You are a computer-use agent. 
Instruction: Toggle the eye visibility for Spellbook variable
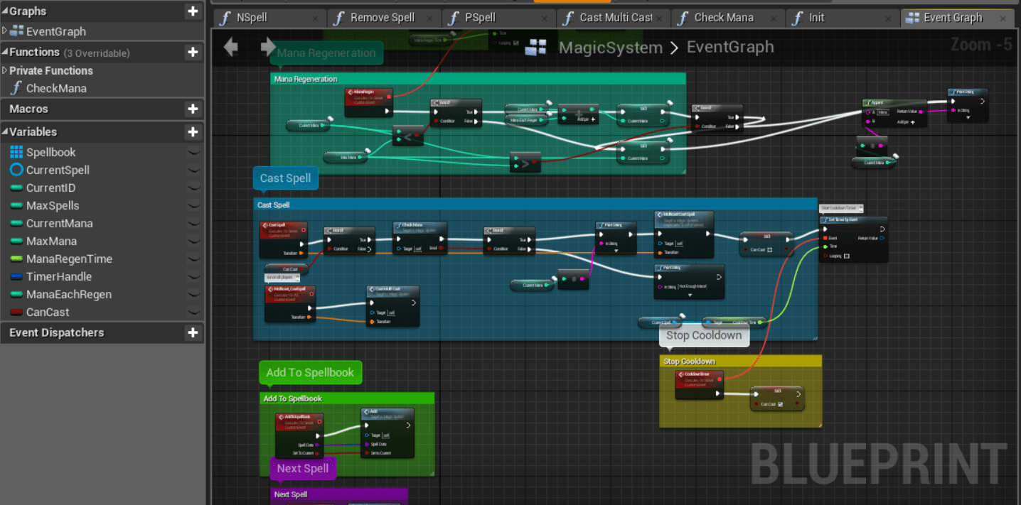193,152
